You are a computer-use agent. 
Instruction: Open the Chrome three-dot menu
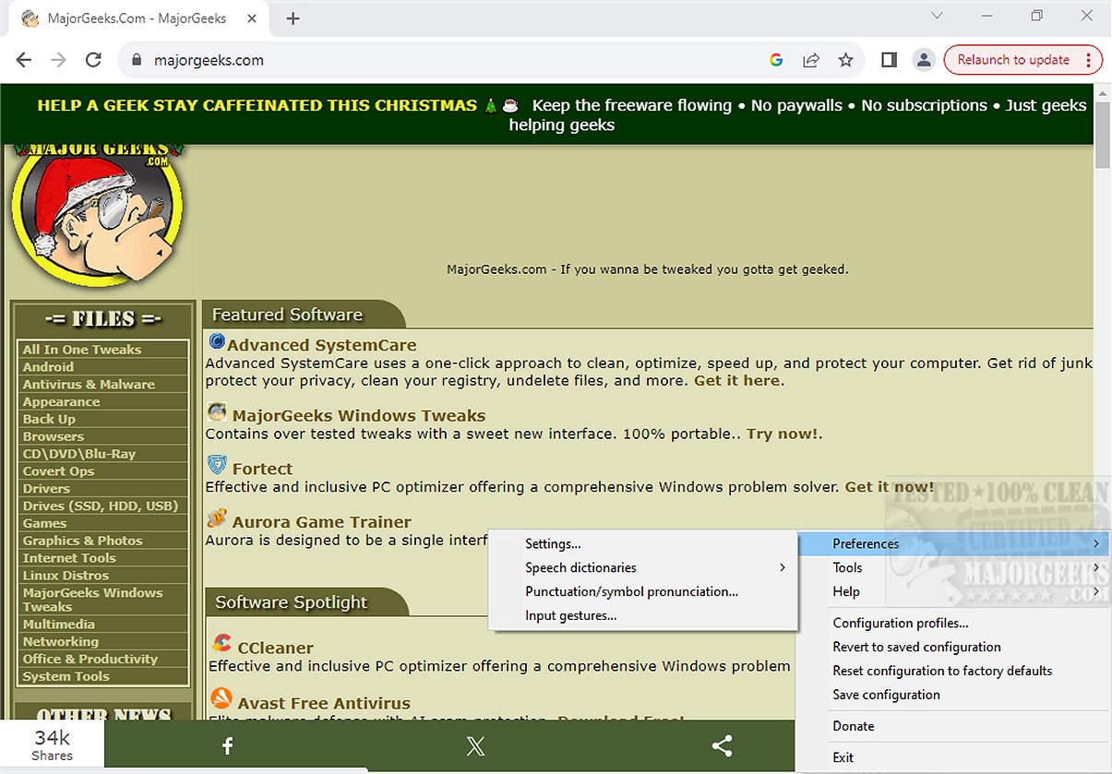[1089, 60]
